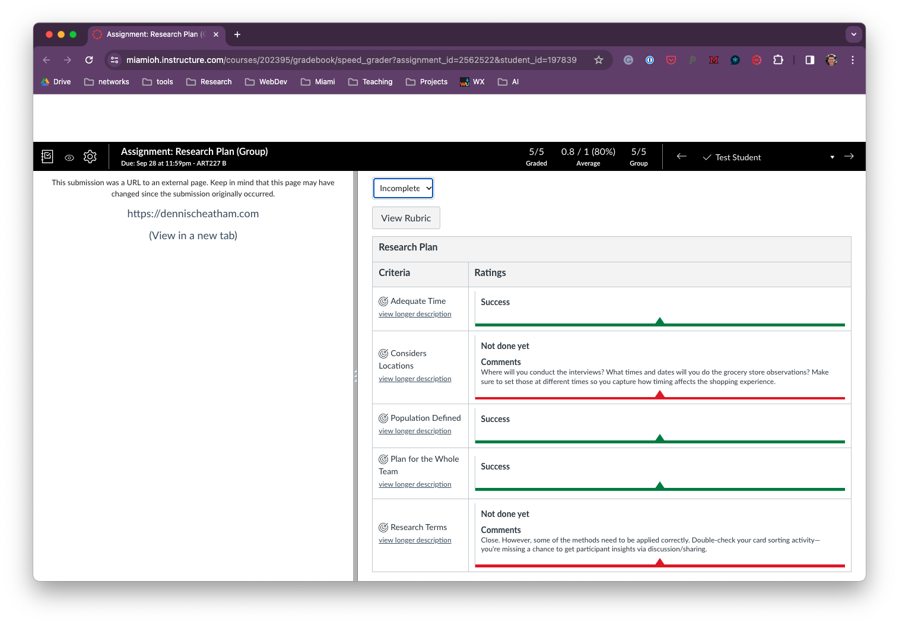This screenshot has height=625, width=899.
Task: View longer description for Adequate Time
Action: pos(415,314)
